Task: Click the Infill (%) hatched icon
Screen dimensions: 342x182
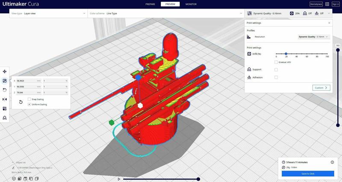Action: tap(249, 54)
